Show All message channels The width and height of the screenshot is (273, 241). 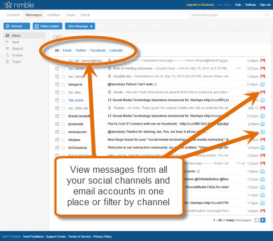tap(57, 50)
